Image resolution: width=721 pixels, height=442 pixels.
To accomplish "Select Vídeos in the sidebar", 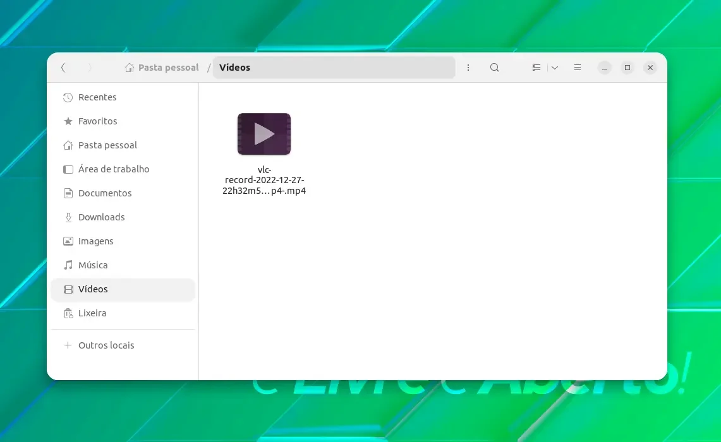I will tap(123, 289).
